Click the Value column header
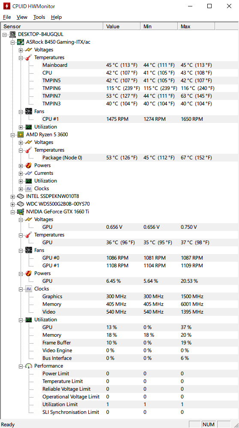 [122, 27]
